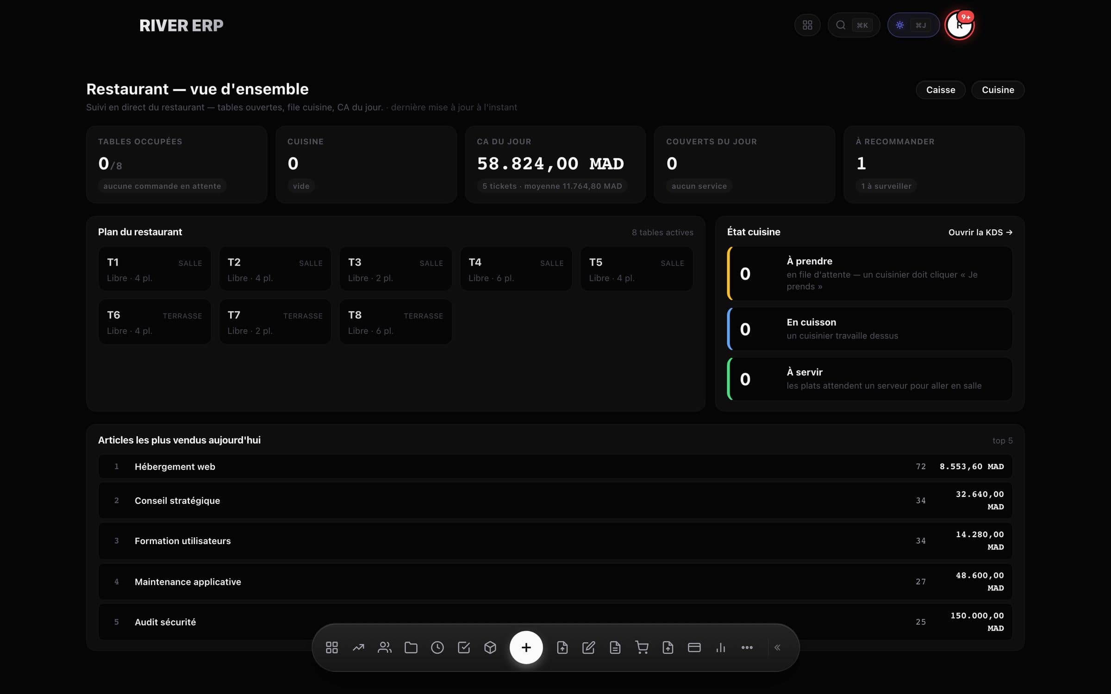This screenshot has height=694, width=1111.
Task: Select terrasse table T6
Action: tap(155, 322)
